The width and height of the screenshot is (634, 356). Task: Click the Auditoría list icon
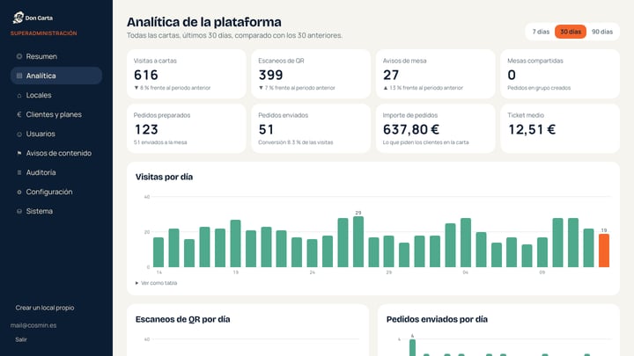pos(19,172)
